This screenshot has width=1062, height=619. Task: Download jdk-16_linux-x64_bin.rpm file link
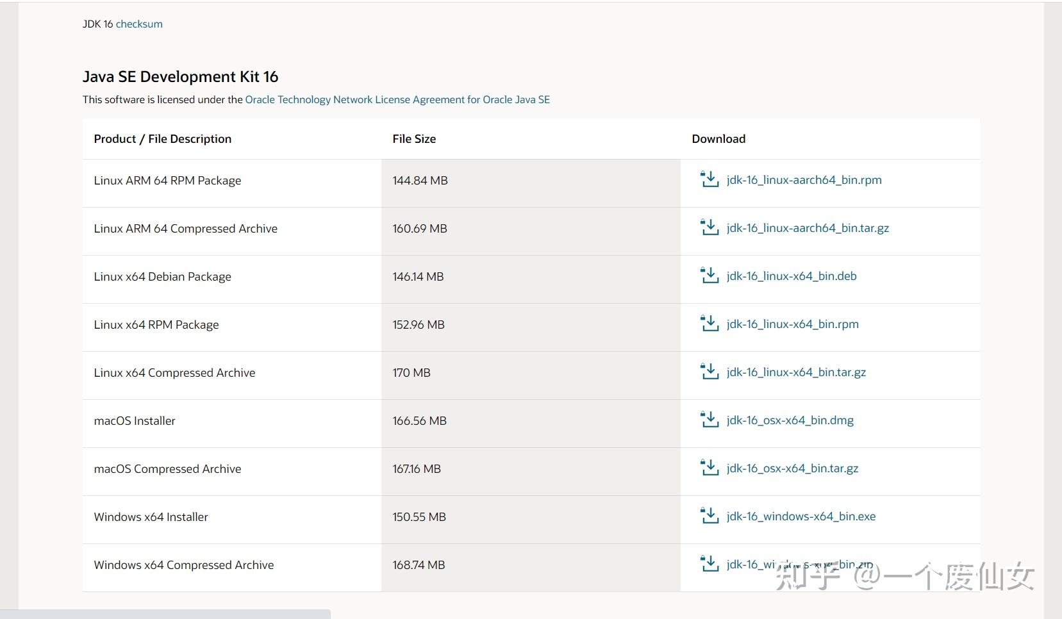click(x=793, y=324)
